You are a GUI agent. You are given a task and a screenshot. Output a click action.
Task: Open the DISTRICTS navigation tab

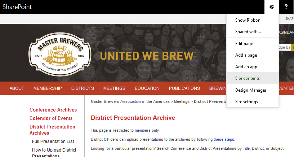[83, 88]
